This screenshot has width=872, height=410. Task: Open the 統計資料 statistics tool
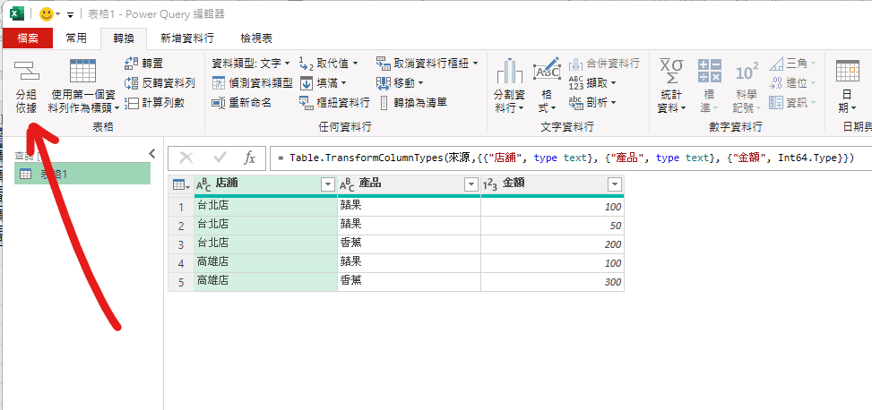(672, 86)
